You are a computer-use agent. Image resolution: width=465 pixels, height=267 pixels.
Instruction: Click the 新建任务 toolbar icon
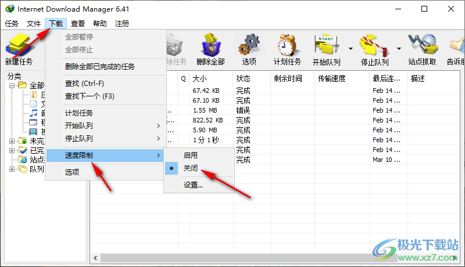click(19, 44)
